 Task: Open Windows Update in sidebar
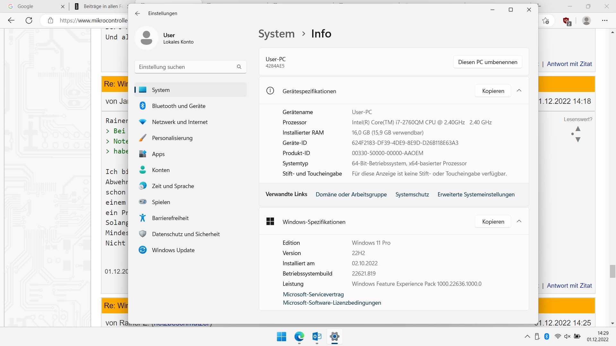[x=173, y=250]
